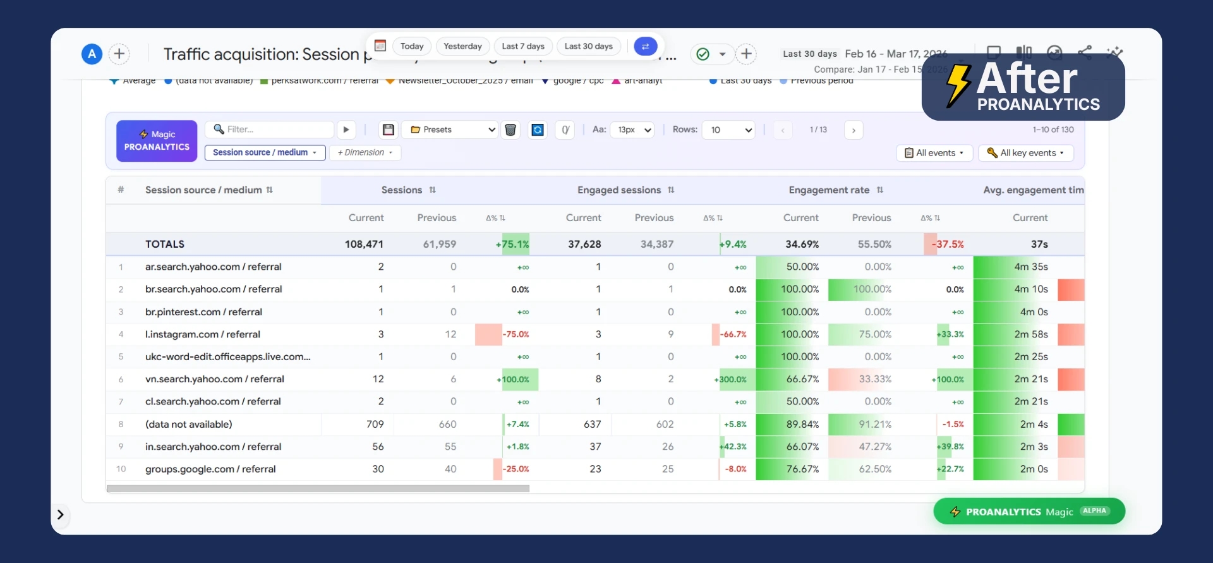Screen dimensions: 1213x563
Task: Click the green check status icon
Action: point(703,54)
